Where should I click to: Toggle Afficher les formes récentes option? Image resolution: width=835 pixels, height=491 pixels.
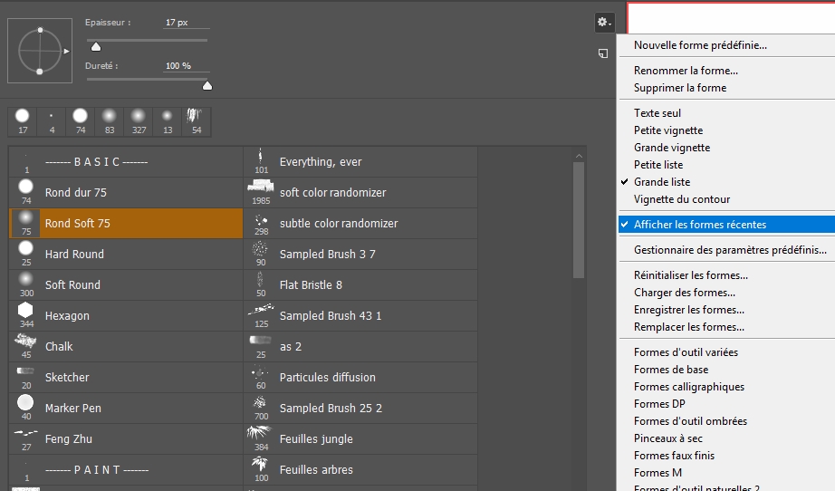699,225
